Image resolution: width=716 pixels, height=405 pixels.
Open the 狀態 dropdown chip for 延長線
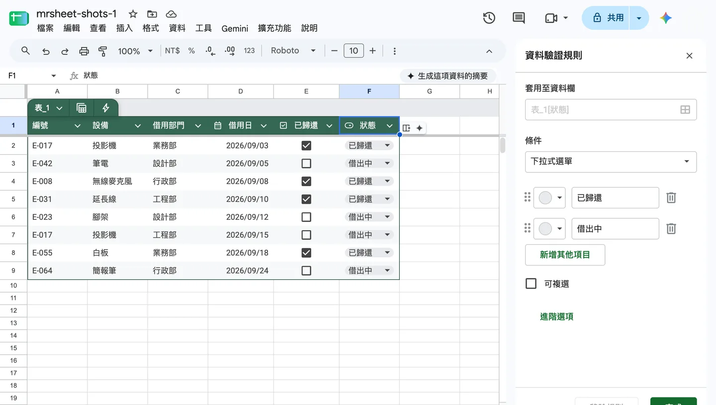tap(369, 199)
